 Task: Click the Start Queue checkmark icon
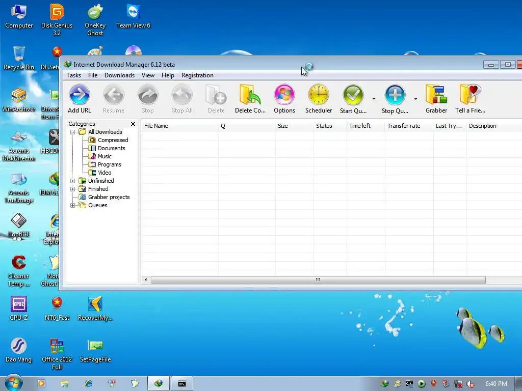[x=353, y=98]
